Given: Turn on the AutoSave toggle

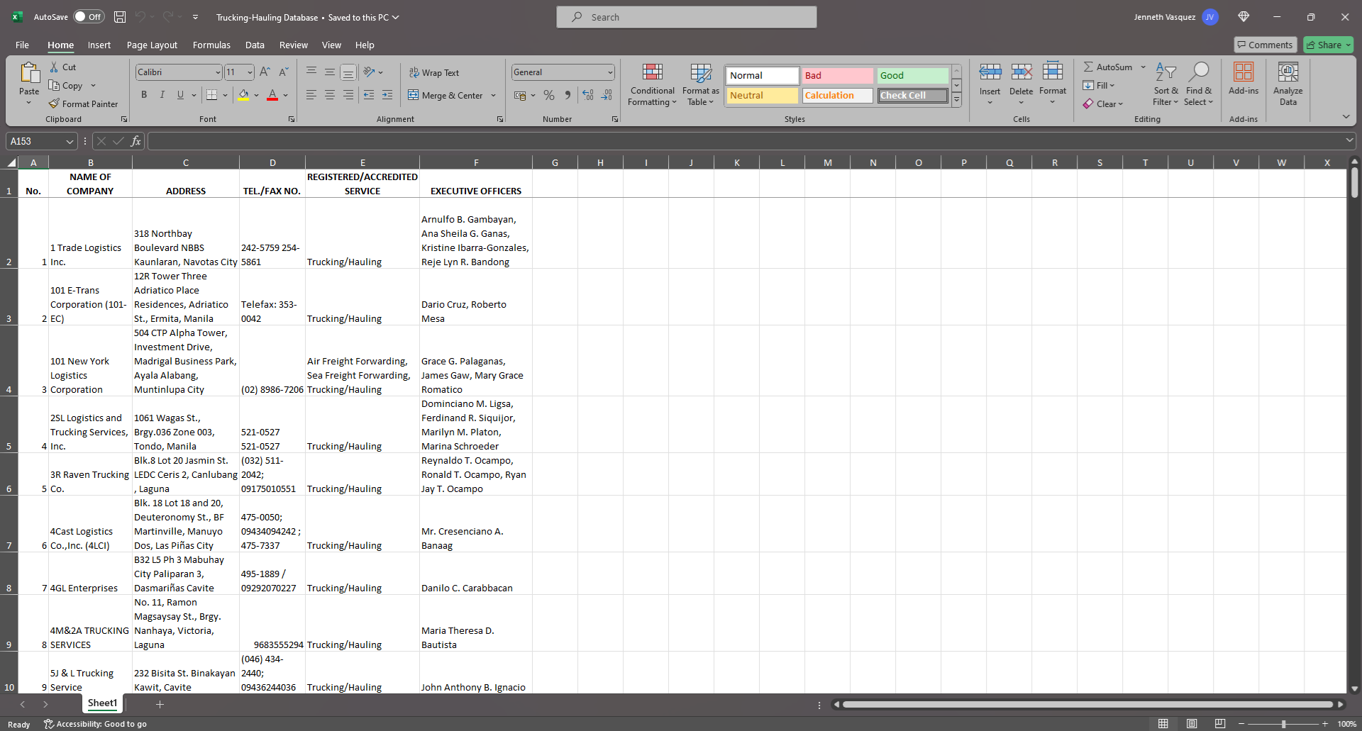Looking at the screenshot, I should [89, 17].
